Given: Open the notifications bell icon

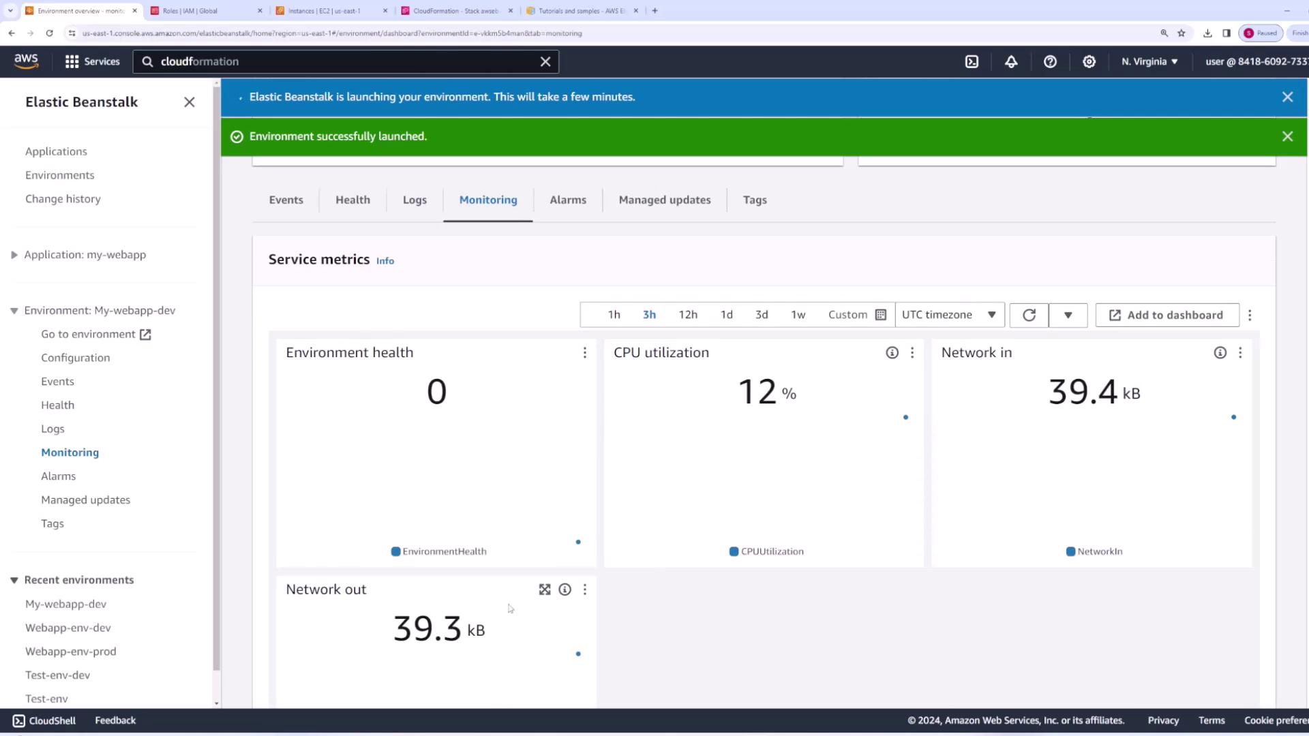Looking at the screenshot, I should [1011, 61].
